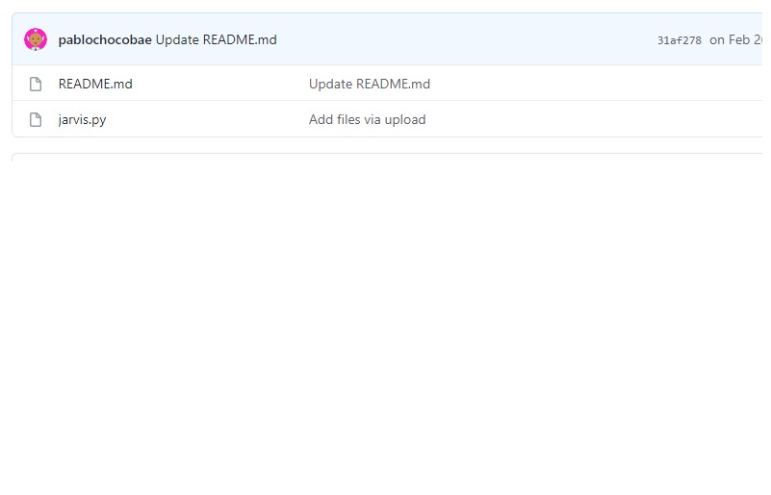This screenshot has width=771, height=495.
Task: Open the pablochocobae profile link
Action: click(x=105, y=39)
